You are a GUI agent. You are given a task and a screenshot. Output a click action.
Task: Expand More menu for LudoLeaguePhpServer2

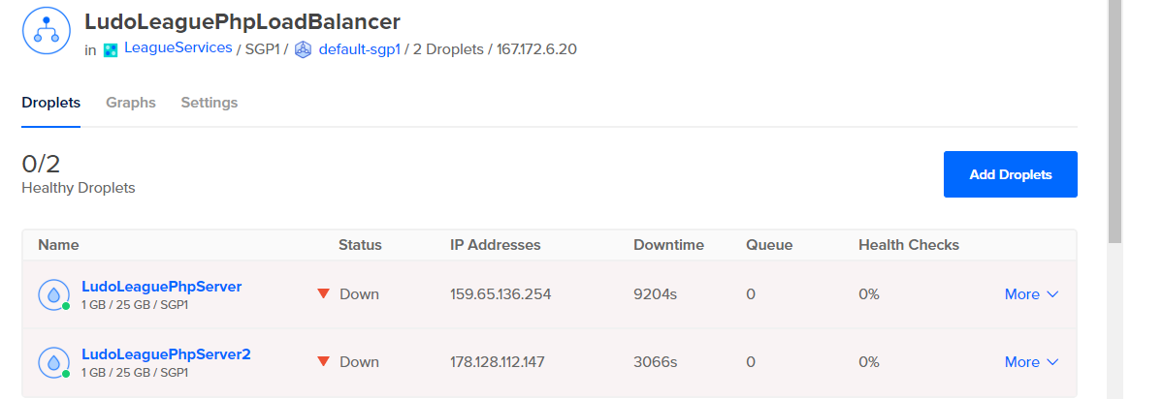pyautogui.click(x=1031, y=361)
